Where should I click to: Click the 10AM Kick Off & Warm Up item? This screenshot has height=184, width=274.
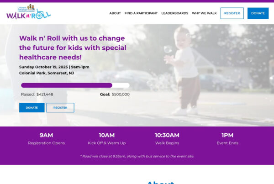coord(107,139)
